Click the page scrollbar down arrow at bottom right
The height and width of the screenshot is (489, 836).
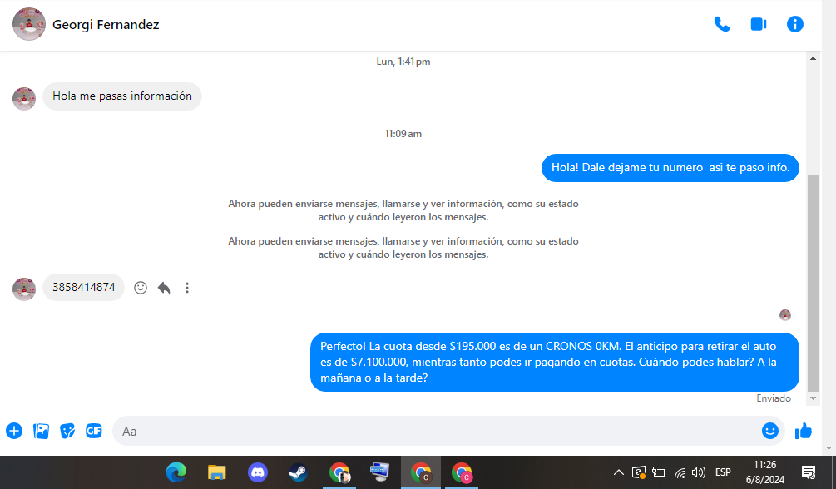coord(829,448)
